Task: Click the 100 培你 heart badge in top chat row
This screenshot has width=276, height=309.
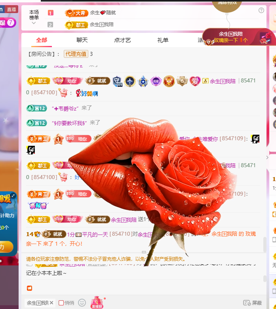Action: coord(67,81)
